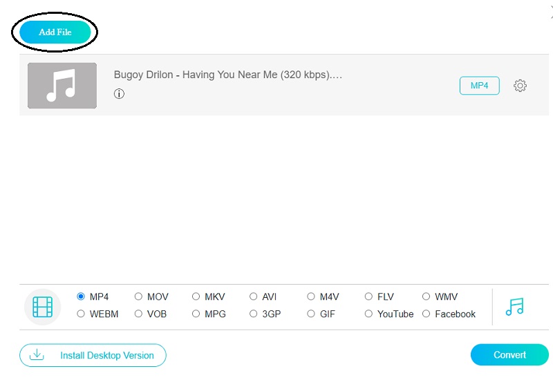Click the Bugoy Drilon file name
553x380 pixels.
(x=228, y=75)
